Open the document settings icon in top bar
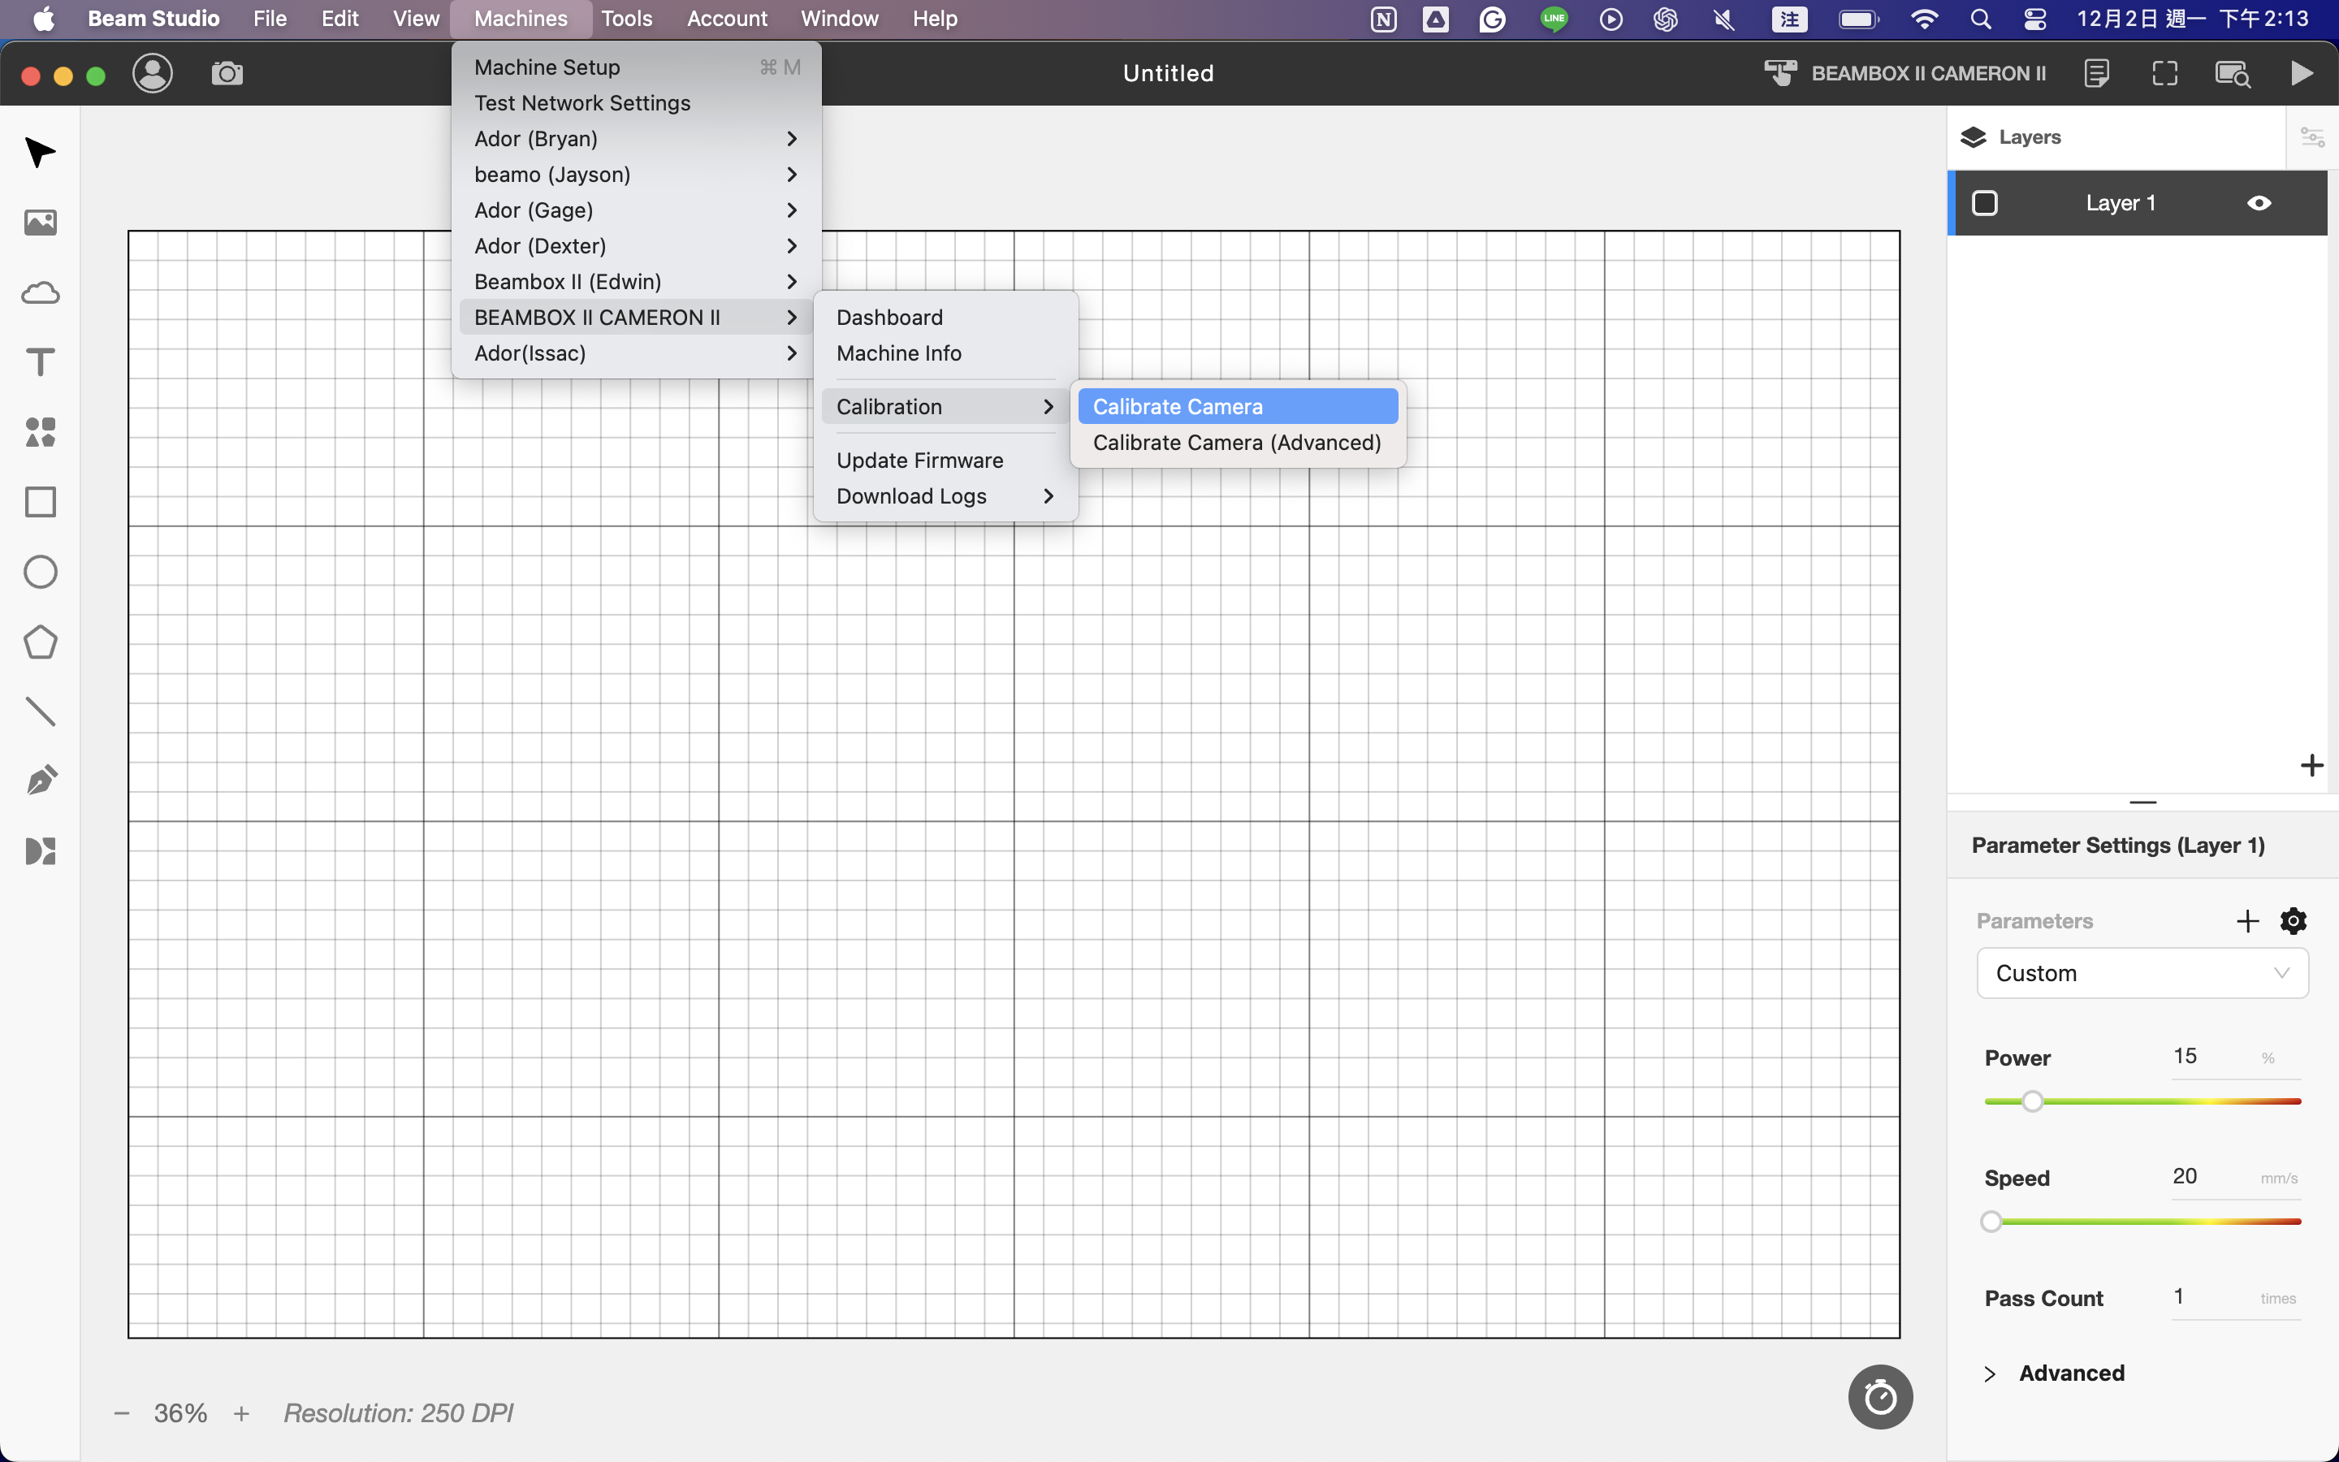2339x1462 pixels. click(x=2096, y=73)
